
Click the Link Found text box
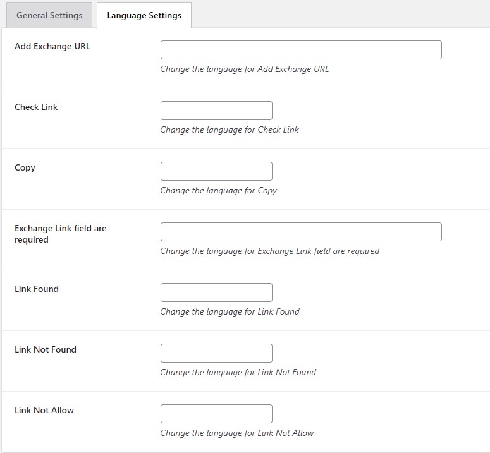pos(216,293)
